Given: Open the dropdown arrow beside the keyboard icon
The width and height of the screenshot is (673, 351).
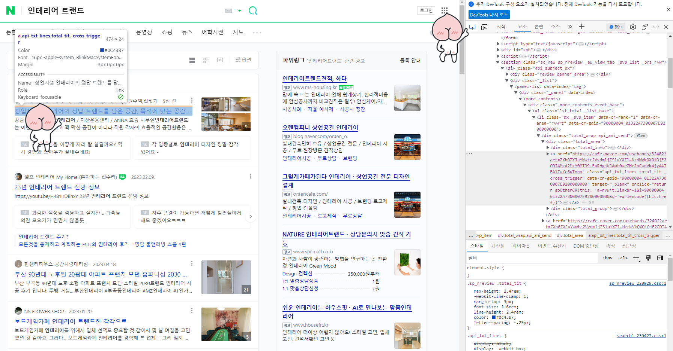Looking at the screenshot, I should coord(240,11).
